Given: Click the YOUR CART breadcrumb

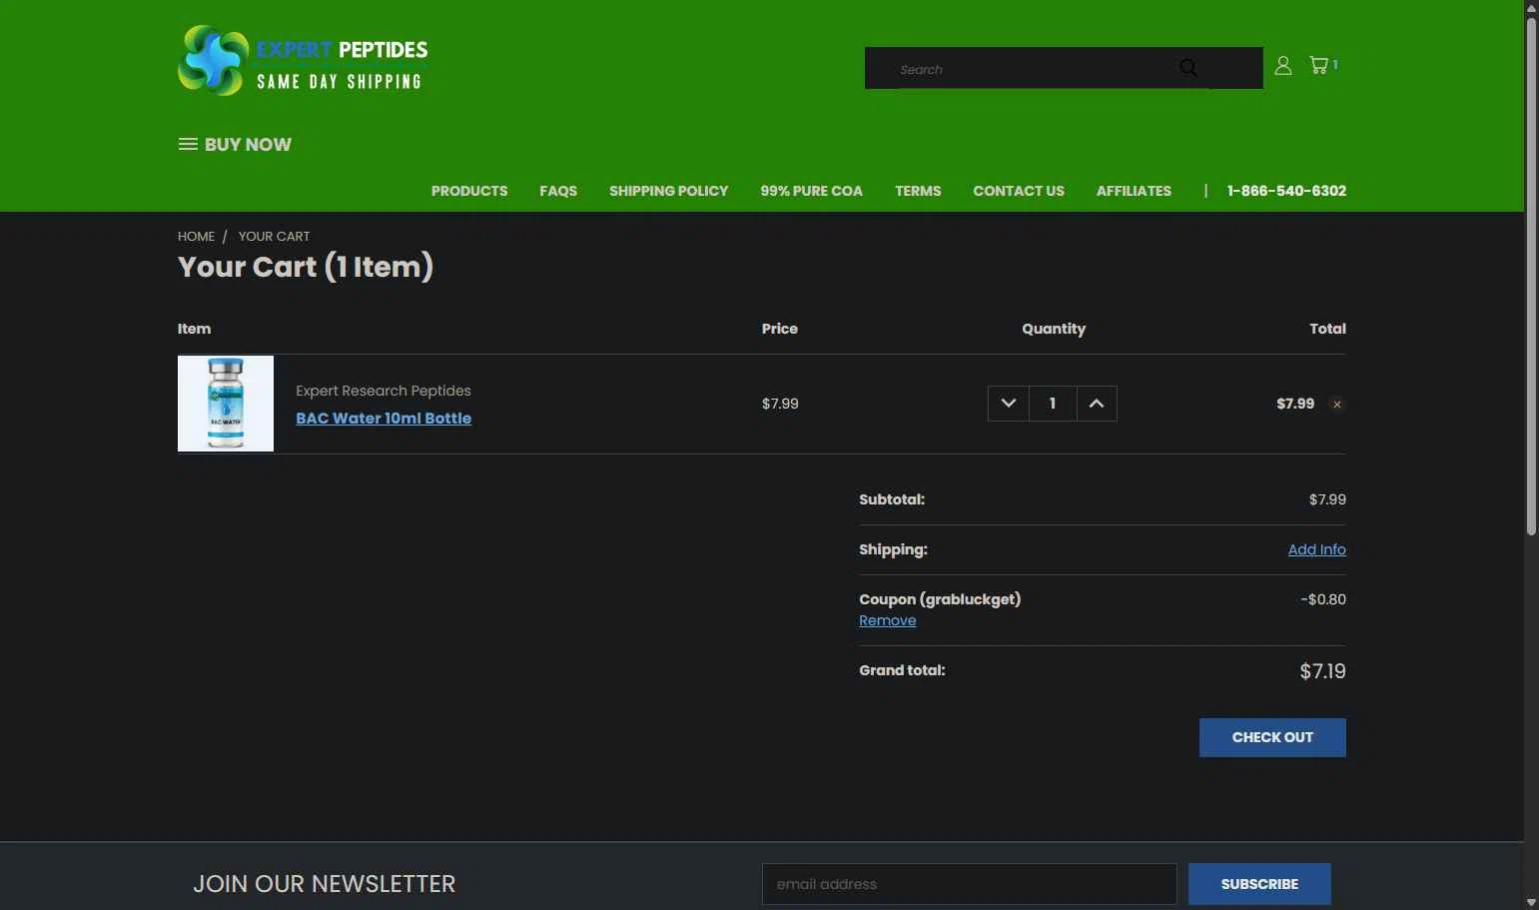Looking at the screenshot, I should 274,237.
